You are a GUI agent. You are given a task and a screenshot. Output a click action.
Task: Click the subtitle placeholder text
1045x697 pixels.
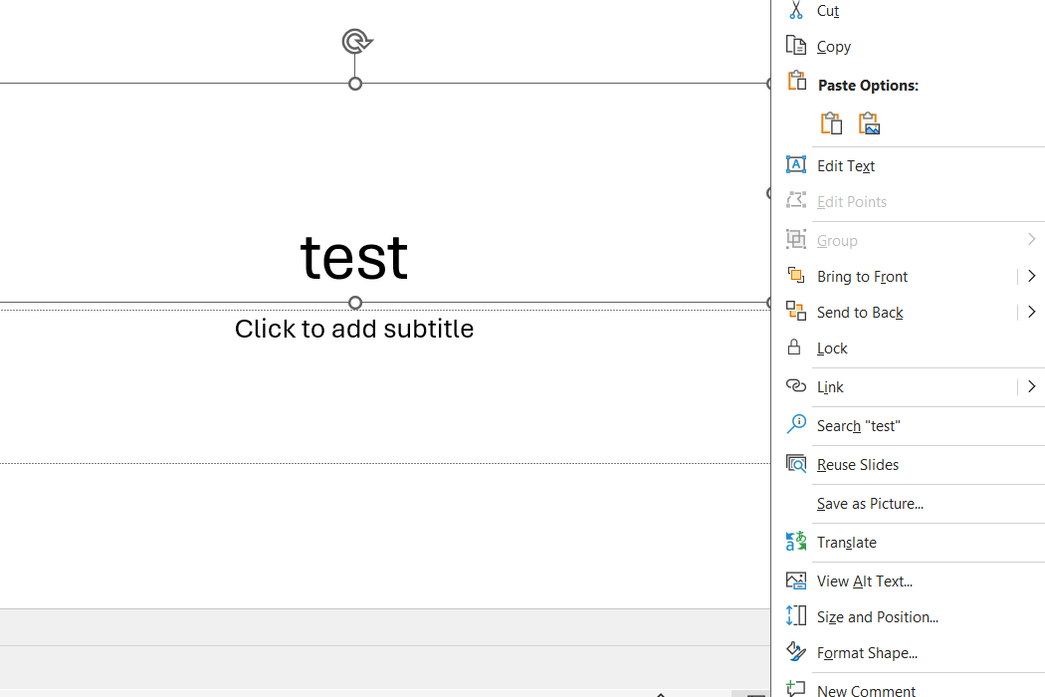(x=354, y=329)
